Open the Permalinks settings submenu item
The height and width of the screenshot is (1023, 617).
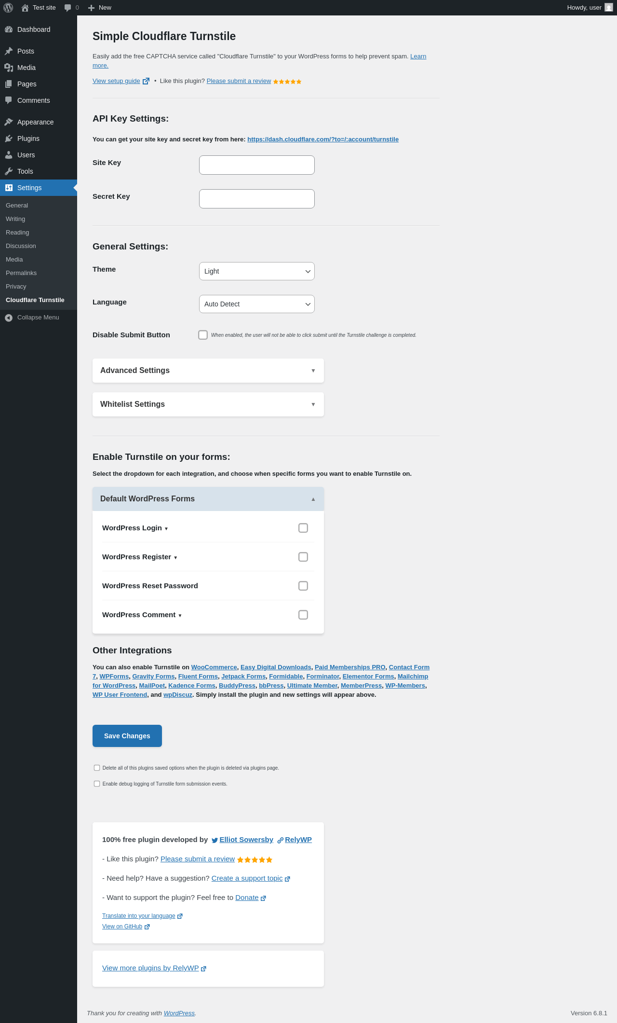tap(21, 273)
